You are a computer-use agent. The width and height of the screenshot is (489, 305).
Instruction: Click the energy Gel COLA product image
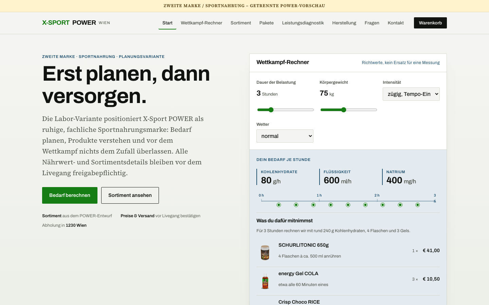[265, 281]
